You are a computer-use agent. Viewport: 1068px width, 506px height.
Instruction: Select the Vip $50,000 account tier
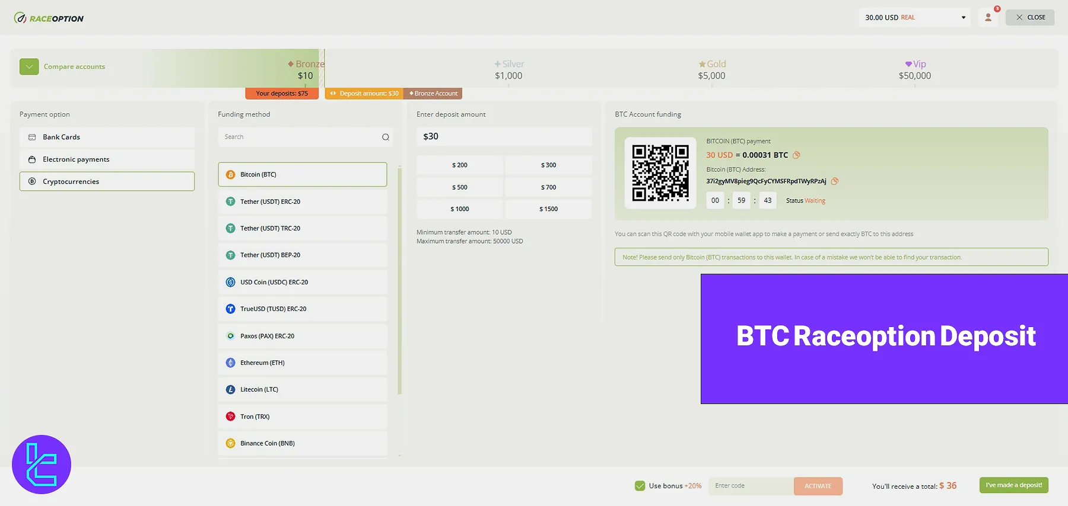[x=915, y=69]
